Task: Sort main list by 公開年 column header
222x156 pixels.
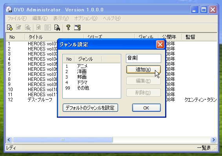Action: pyautogui.click(x=170, y=37)
